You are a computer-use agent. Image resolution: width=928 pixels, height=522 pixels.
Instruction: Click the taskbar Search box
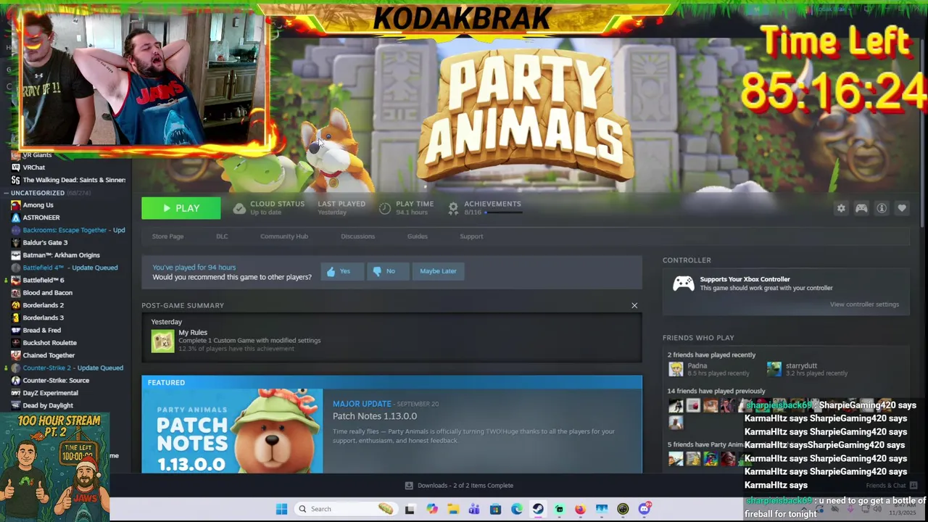click(x=347, y=509)
